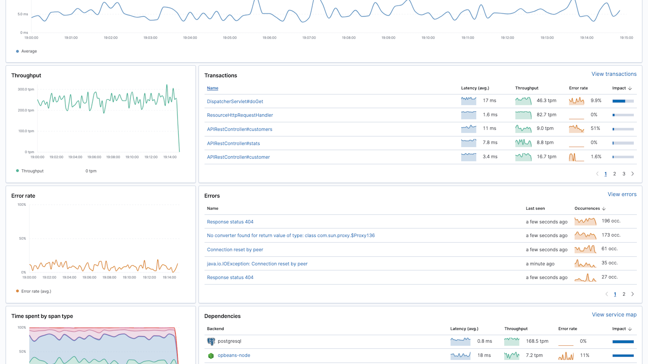Screen dimensions: 648x364
Task: Go to previous Errors page arrow
Action: (607, 294)
